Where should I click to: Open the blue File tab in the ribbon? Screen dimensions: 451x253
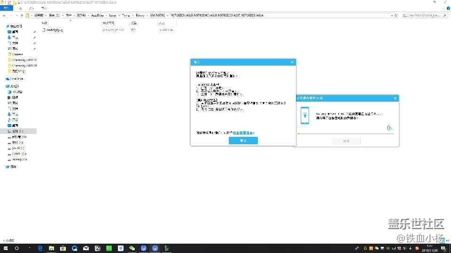pos(6,8)
